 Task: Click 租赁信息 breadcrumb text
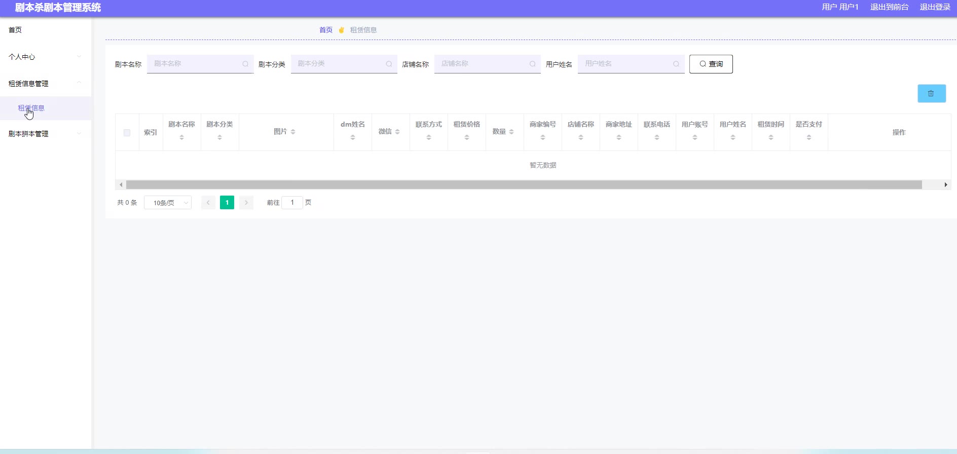(363, 30)
